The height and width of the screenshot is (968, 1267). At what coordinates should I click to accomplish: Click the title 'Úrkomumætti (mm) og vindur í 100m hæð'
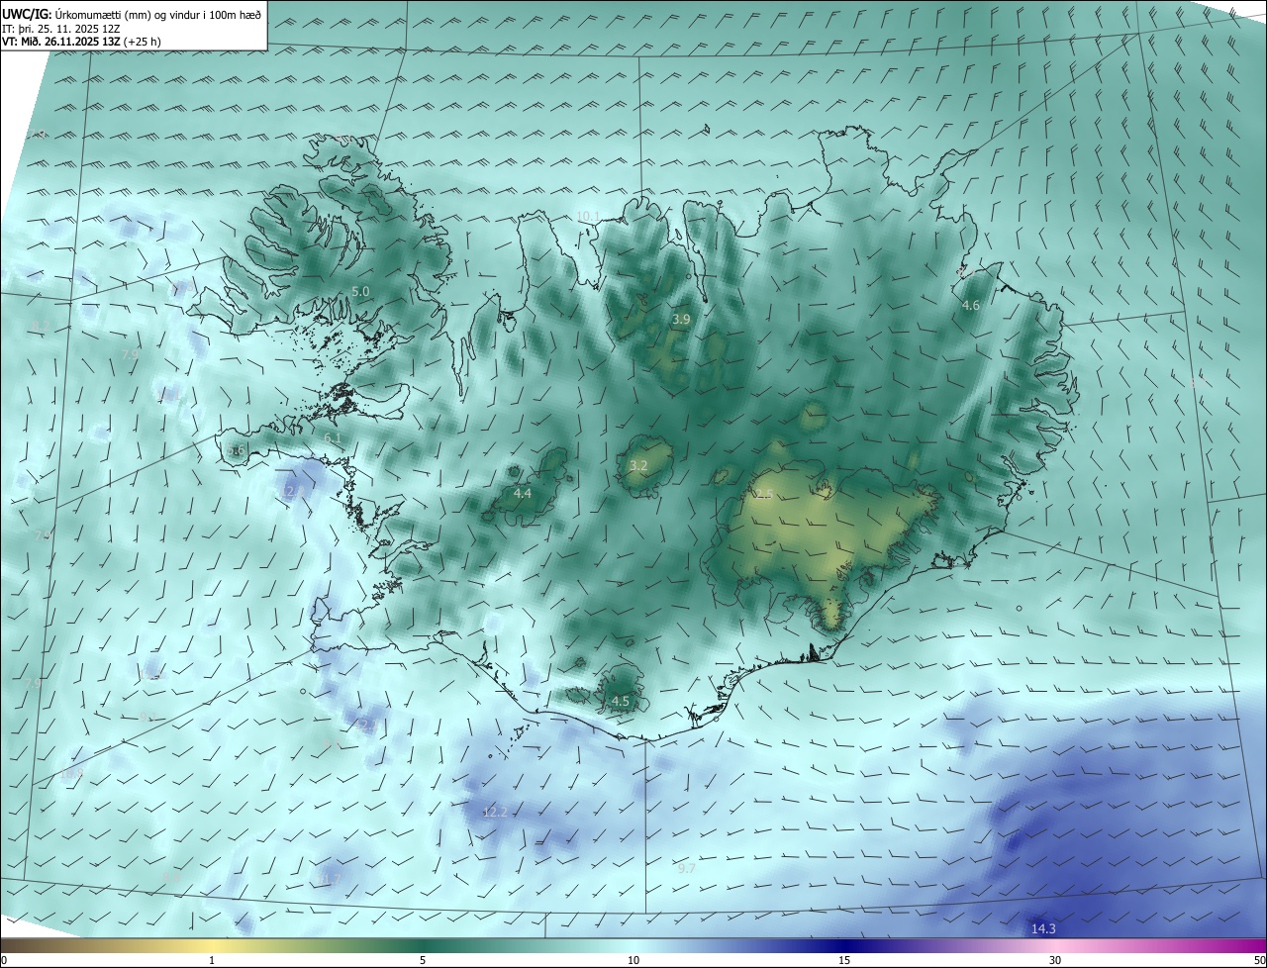click(158, 14)
